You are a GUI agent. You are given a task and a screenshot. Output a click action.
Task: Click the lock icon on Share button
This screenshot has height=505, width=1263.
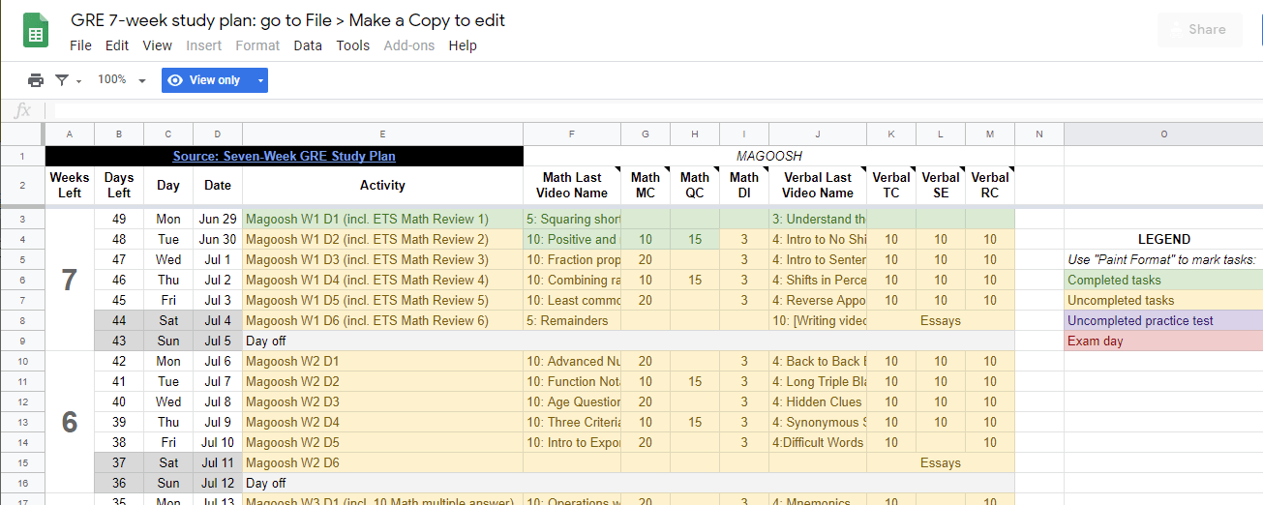coord(1174,30)
